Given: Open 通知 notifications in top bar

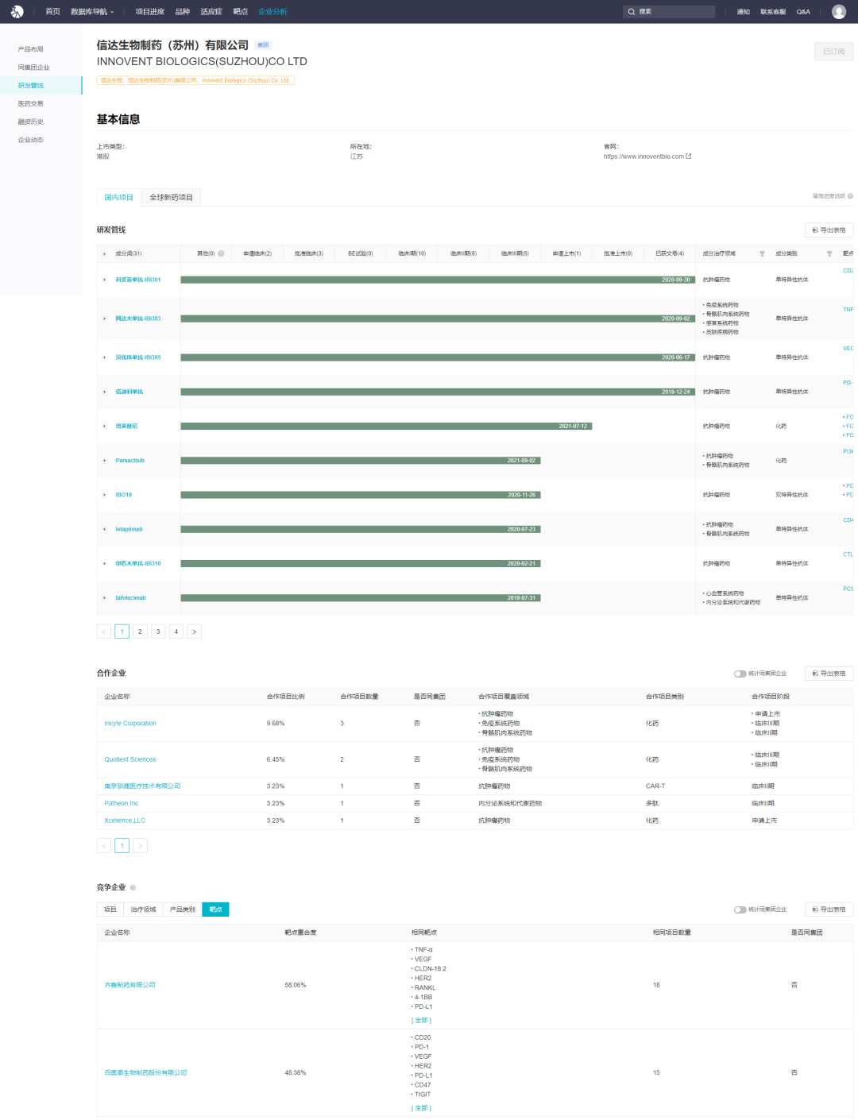Looking at the screenshot, I should click(x=744, y=12).
